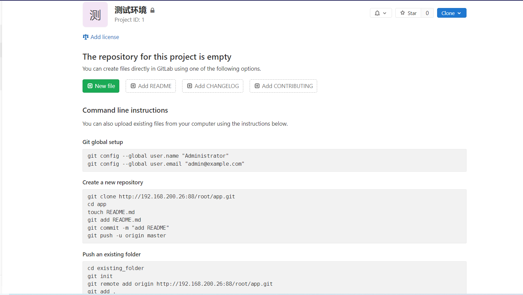Screen dimensions: 523x295
Task: Click the 'Command line instructions' heading
Action: tap(125, 110)
